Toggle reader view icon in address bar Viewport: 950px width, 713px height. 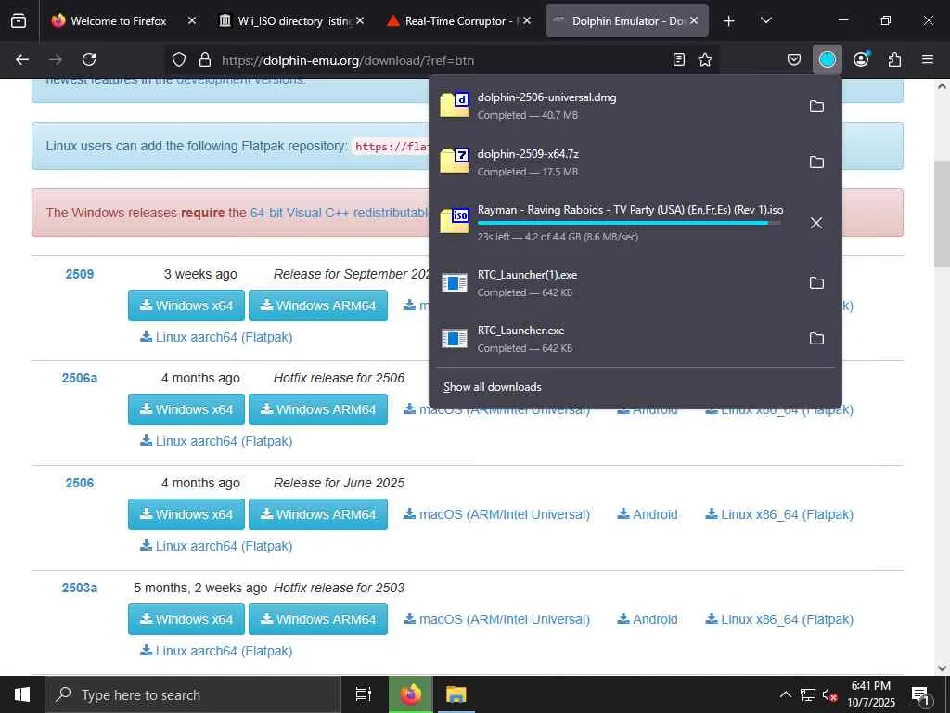679,59
